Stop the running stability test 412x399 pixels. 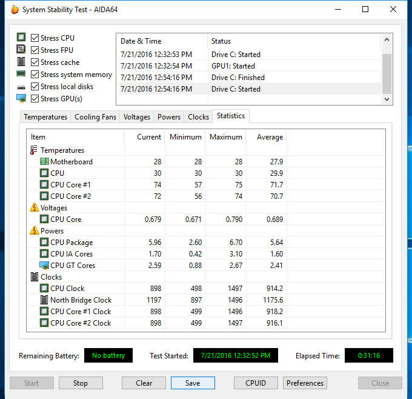click(x=81, y=383)
